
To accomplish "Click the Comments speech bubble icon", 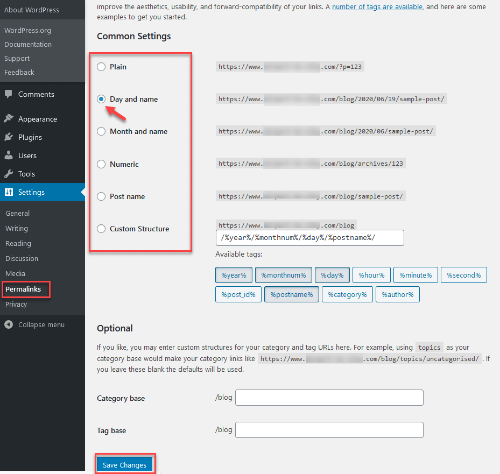I will 9,94.
